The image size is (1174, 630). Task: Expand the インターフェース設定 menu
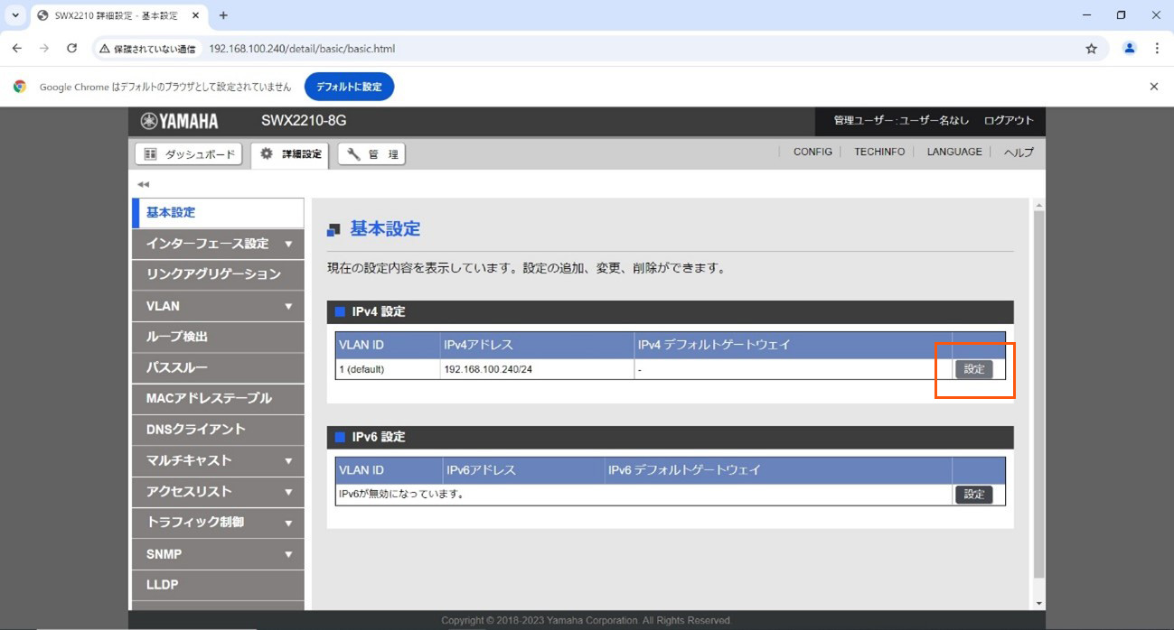click(x=288, y=244)
